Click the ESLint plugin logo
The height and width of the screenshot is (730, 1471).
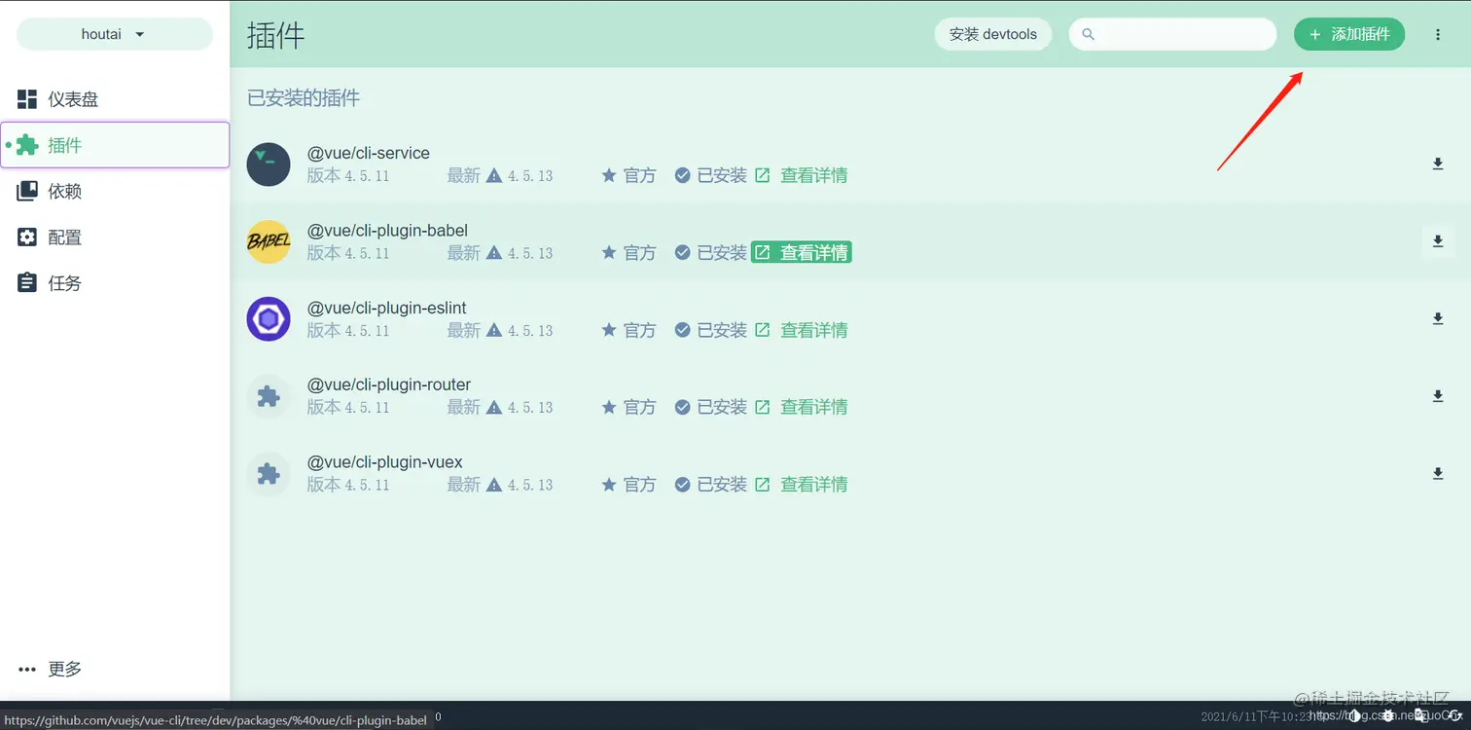[x=269, y=319]
